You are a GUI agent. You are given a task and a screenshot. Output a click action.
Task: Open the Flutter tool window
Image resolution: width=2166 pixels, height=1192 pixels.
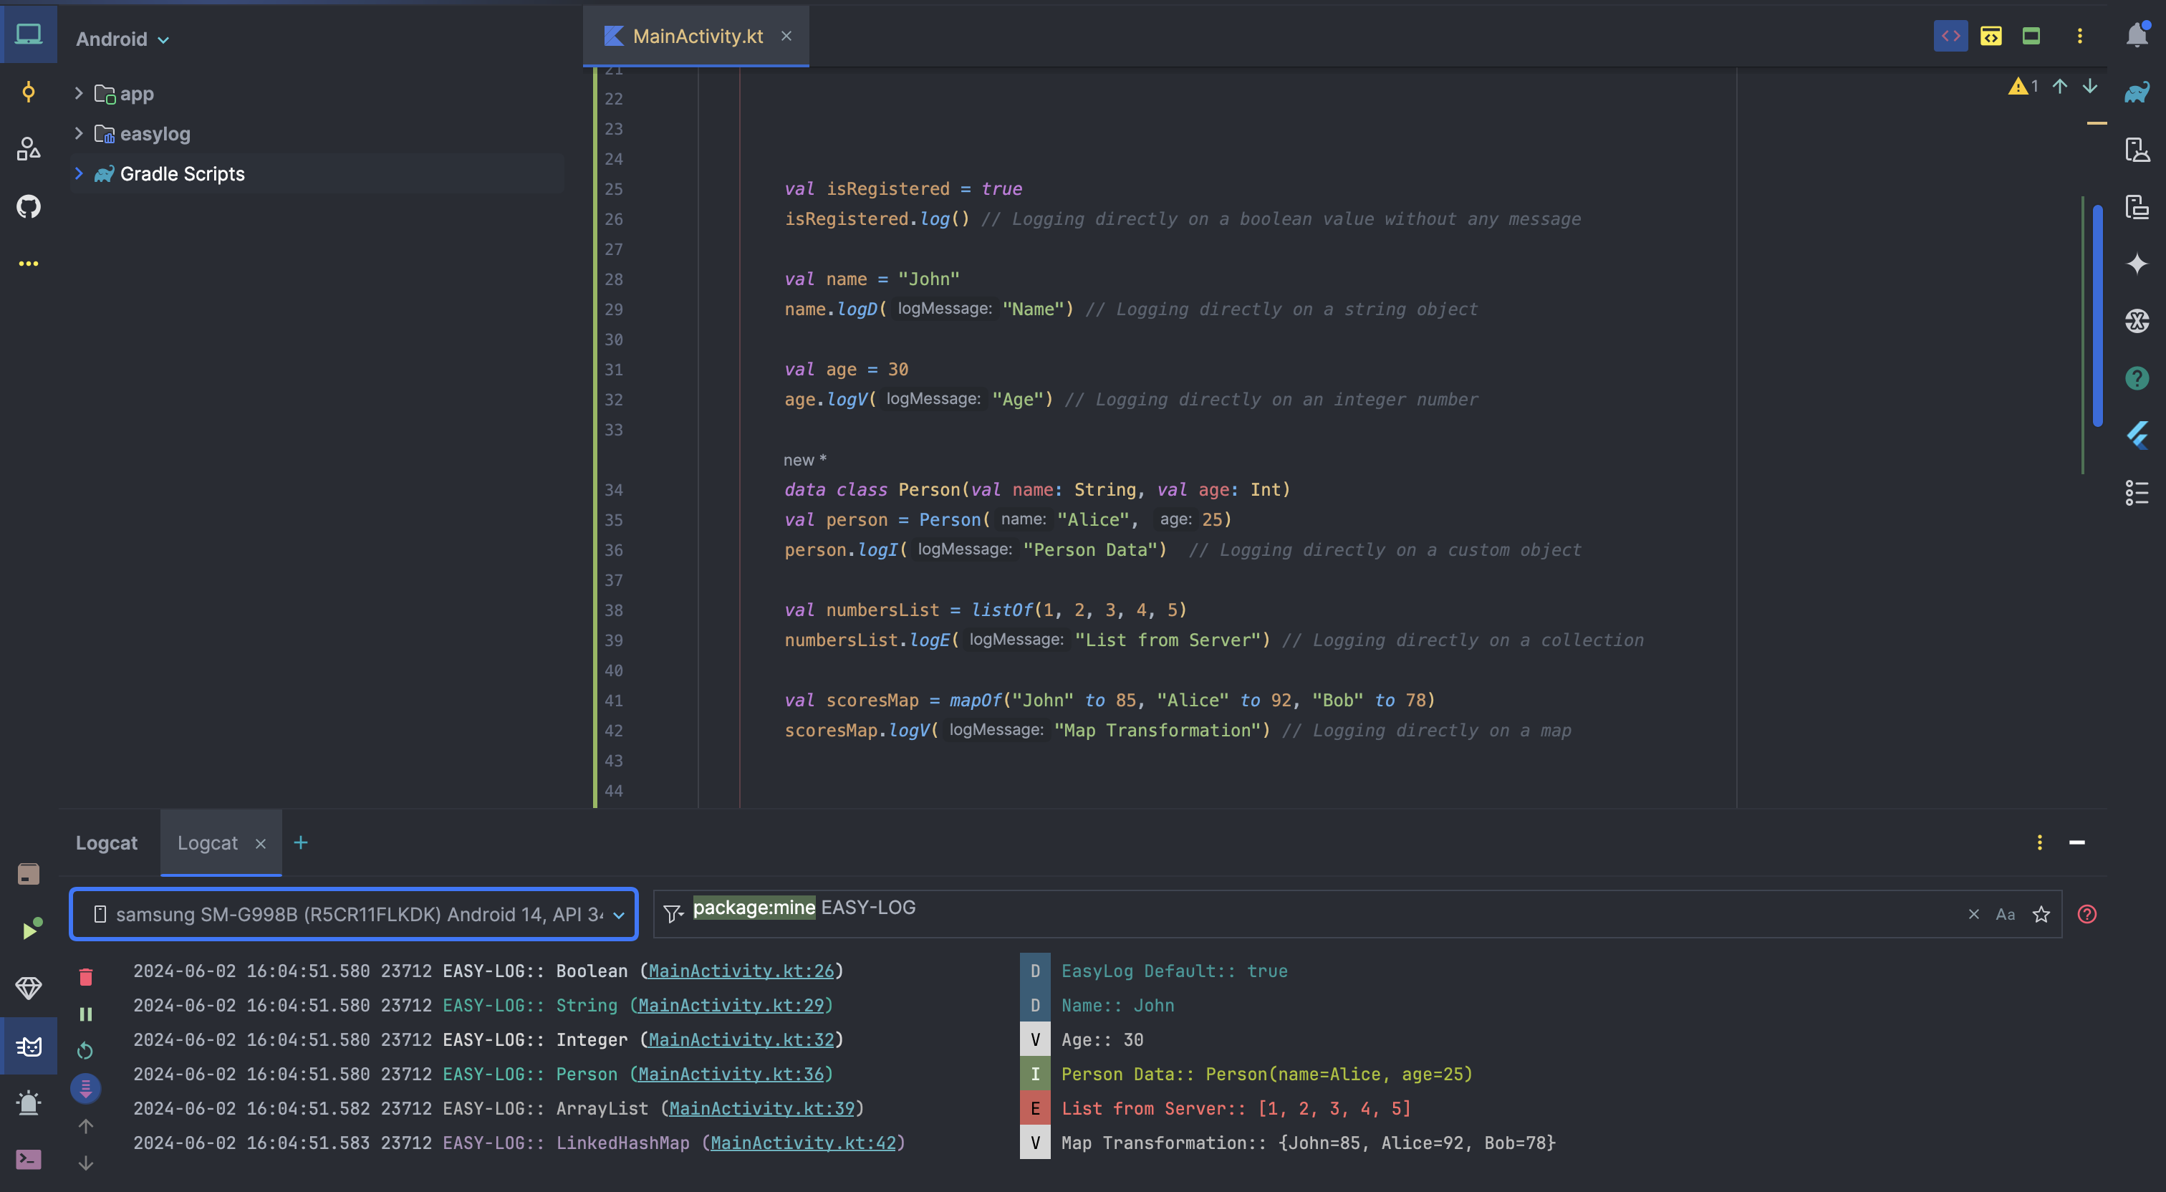[2136, 436]
